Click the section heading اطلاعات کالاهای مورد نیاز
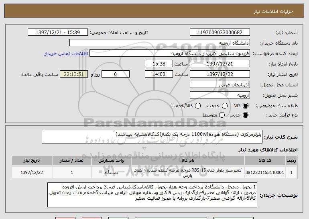Screen dimensions: 309x219 [x=268, y=150]
